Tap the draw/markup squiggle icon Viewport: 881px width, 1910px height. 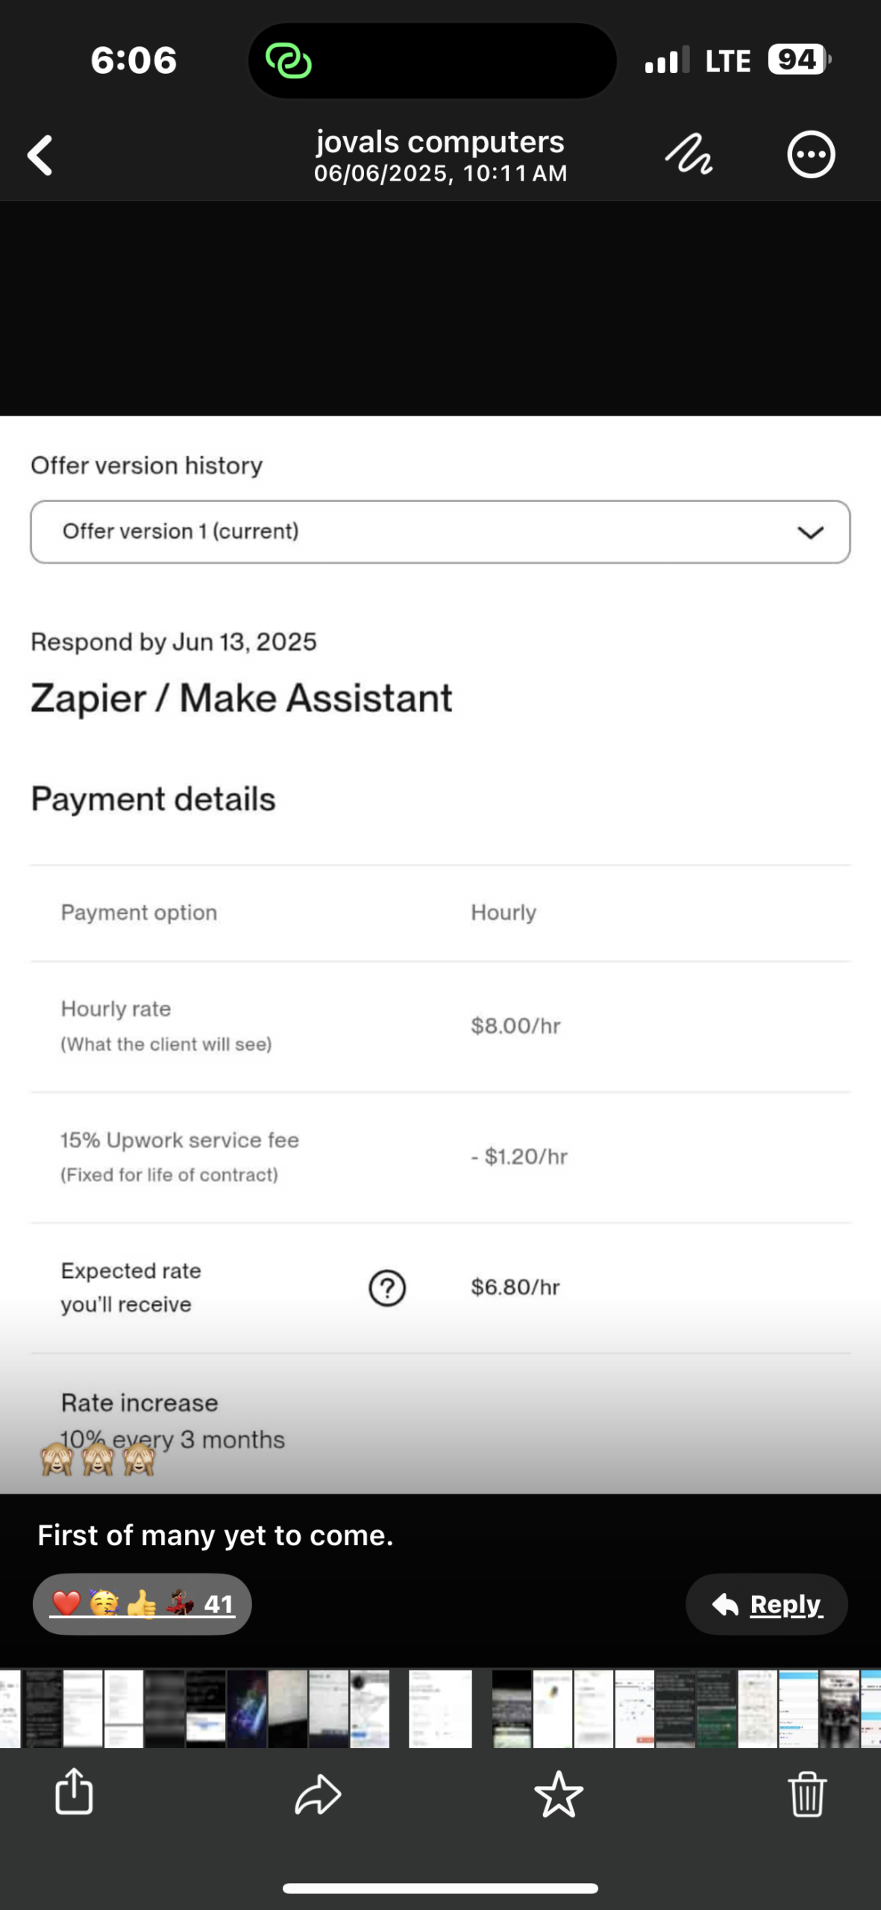688,154
